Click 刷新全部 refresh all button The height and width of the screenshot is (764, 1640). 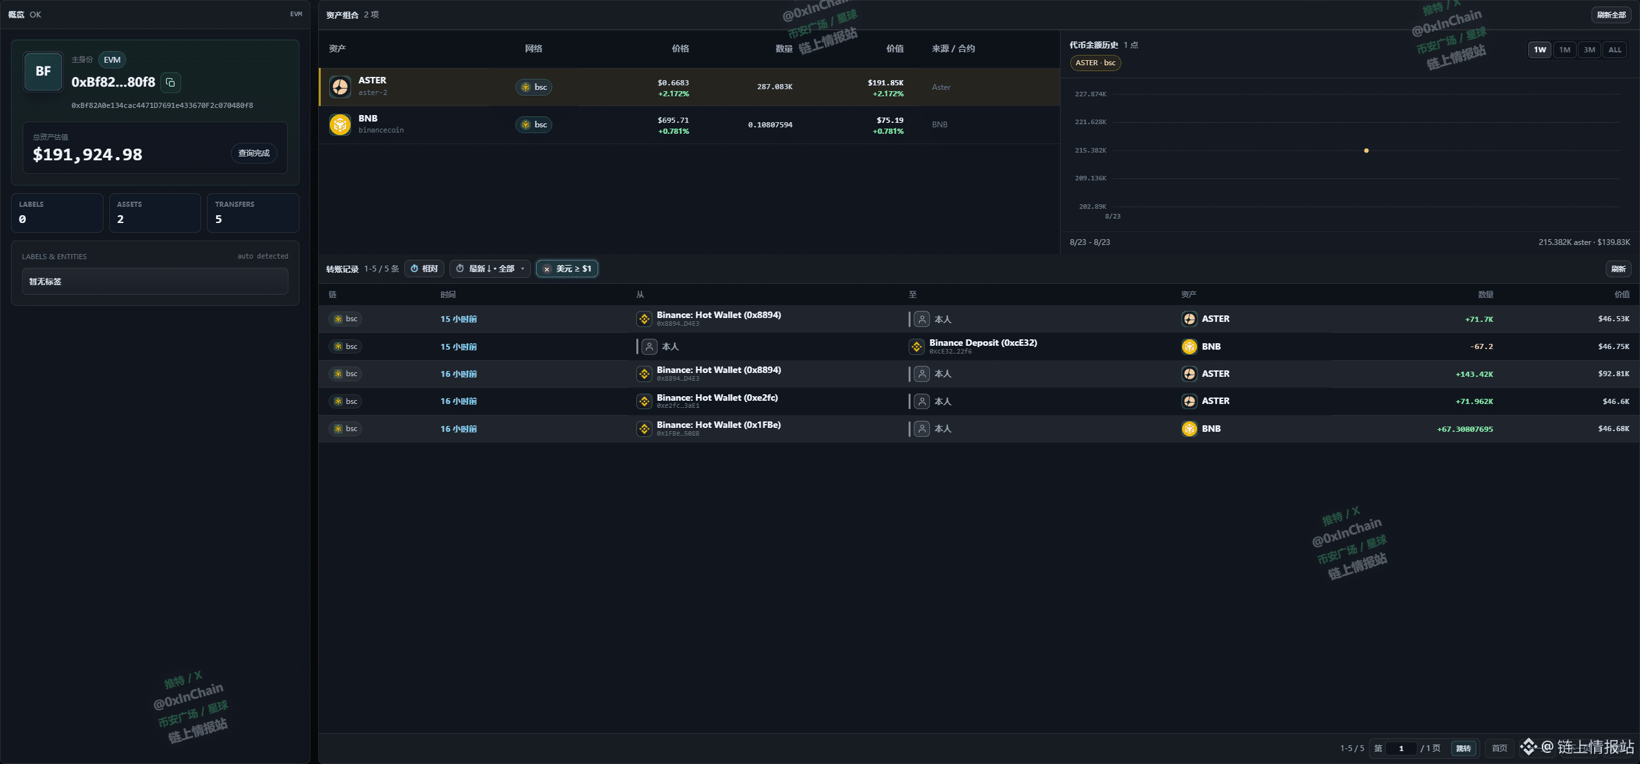click(x=1611, y=15)
